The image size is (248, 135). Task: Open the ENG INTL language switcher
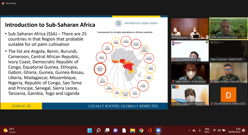click(x=207, y=130)
